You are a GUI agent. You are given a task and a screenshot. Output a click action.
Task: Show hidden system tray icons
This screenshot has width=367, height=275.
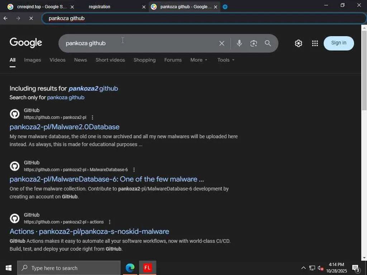(303, 268)
